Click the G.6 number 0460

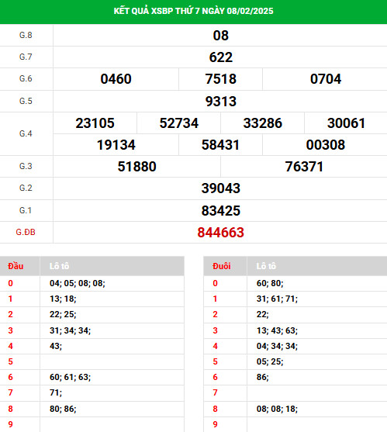coord(116,79)
